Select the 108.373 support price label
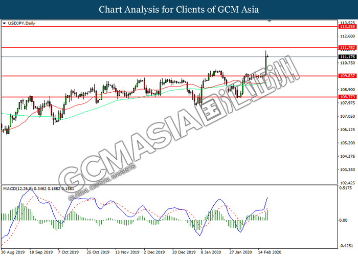Image resolution: width=358 pixels, height=256 pixels. 347,97
